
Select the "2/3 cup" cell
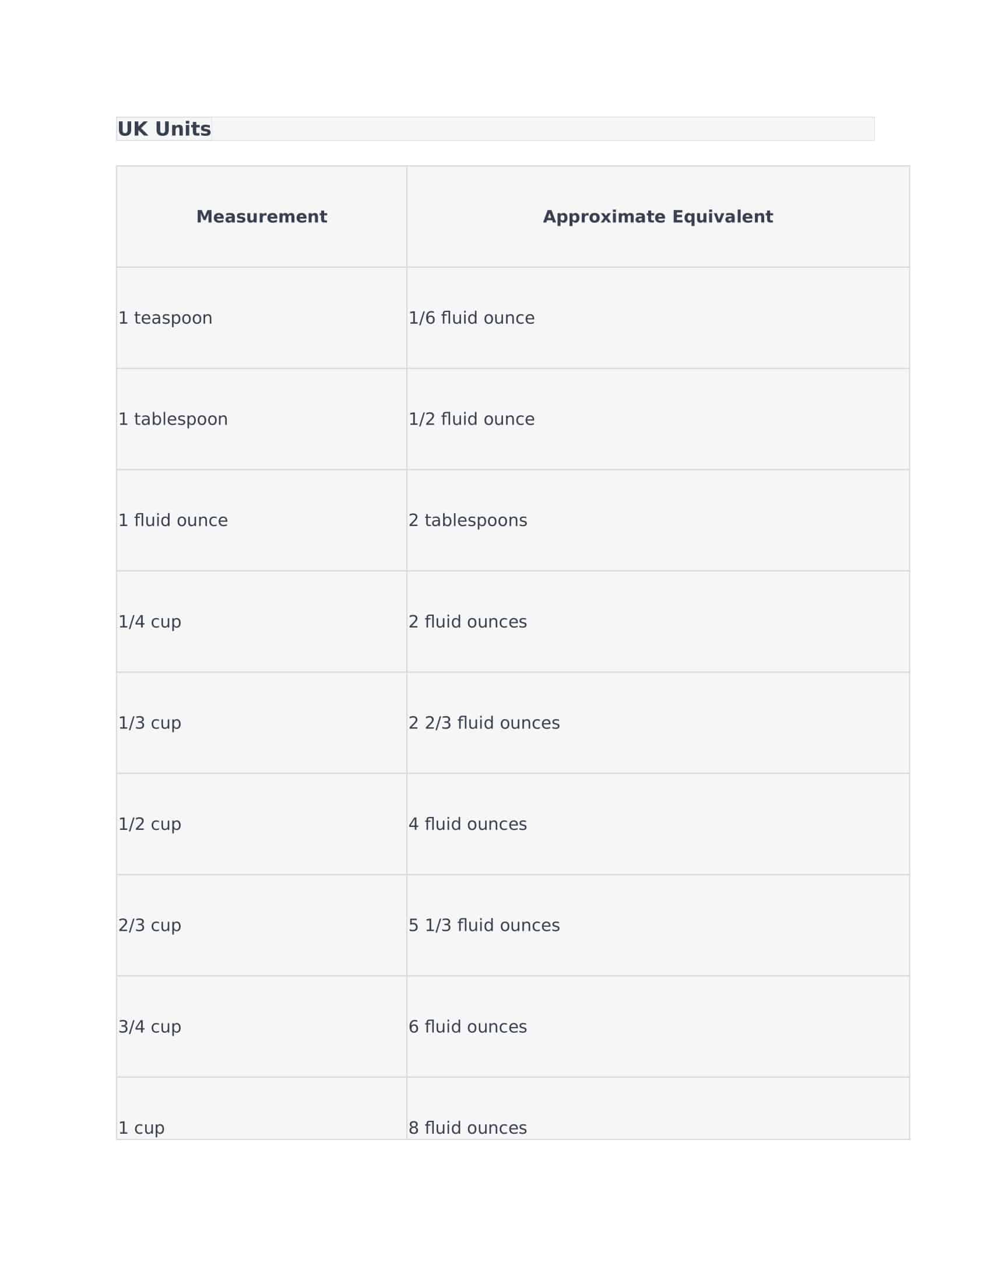[x=150, y=926]
